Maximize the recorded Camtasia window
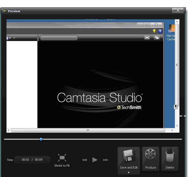The height and width of the screenshot is (177, 190). 147,25
